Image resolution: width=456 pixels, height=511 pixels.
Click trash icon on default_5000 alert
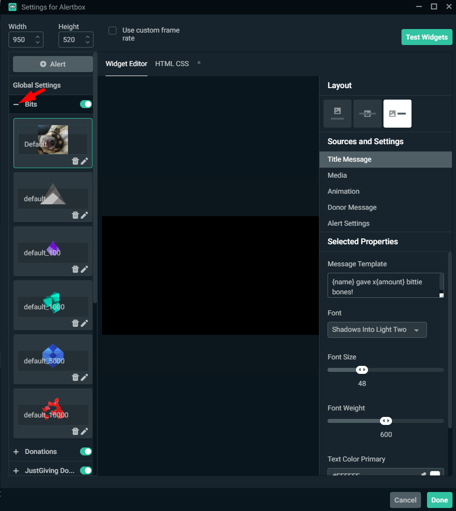coord(75,377)
